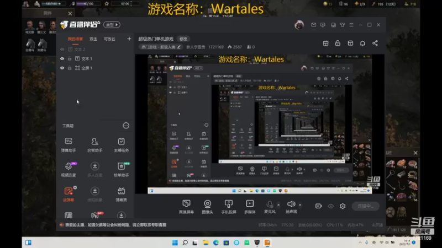
Task: Open Microsoft Edge from the taskbar
Action: tap(216, 242)
